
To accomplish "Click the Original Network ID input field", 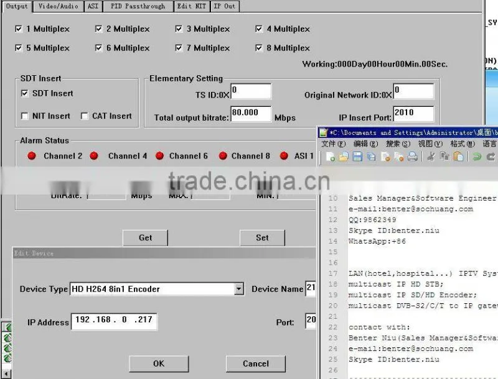I will pyautogui.click(x=413, y=91).
